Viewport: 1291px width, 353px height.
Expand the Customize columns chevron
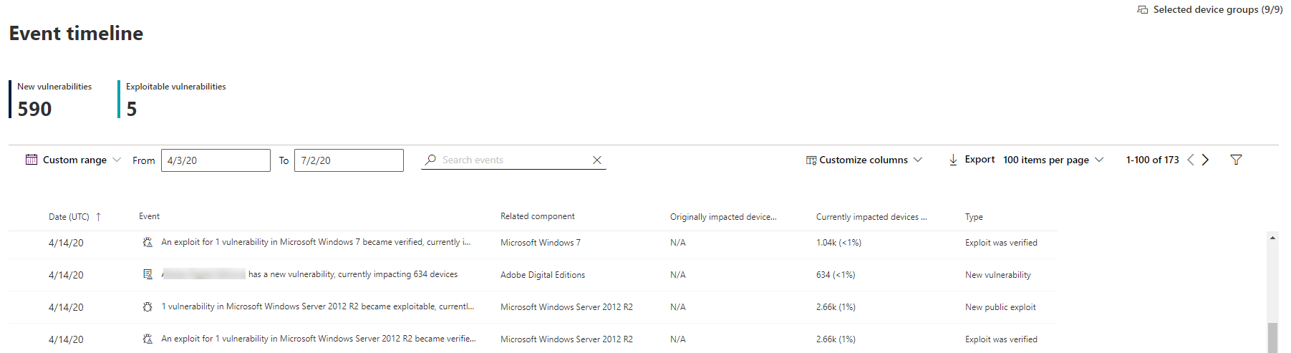coord(918,160)
